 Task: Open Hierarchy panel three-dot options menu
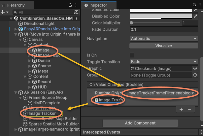76,5
